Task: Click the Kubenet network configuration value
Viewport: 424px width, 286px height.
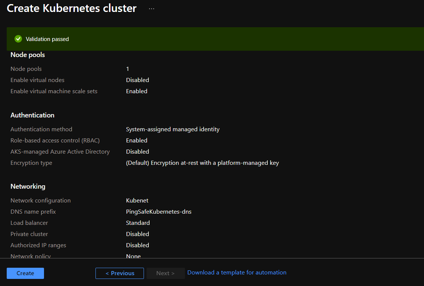Action: coord(137,201)
